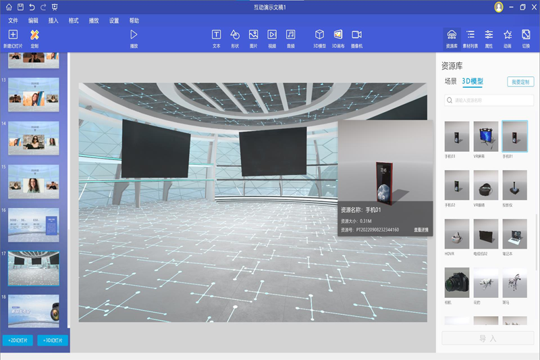Switch to the 场景 tab

click(450, 82)
